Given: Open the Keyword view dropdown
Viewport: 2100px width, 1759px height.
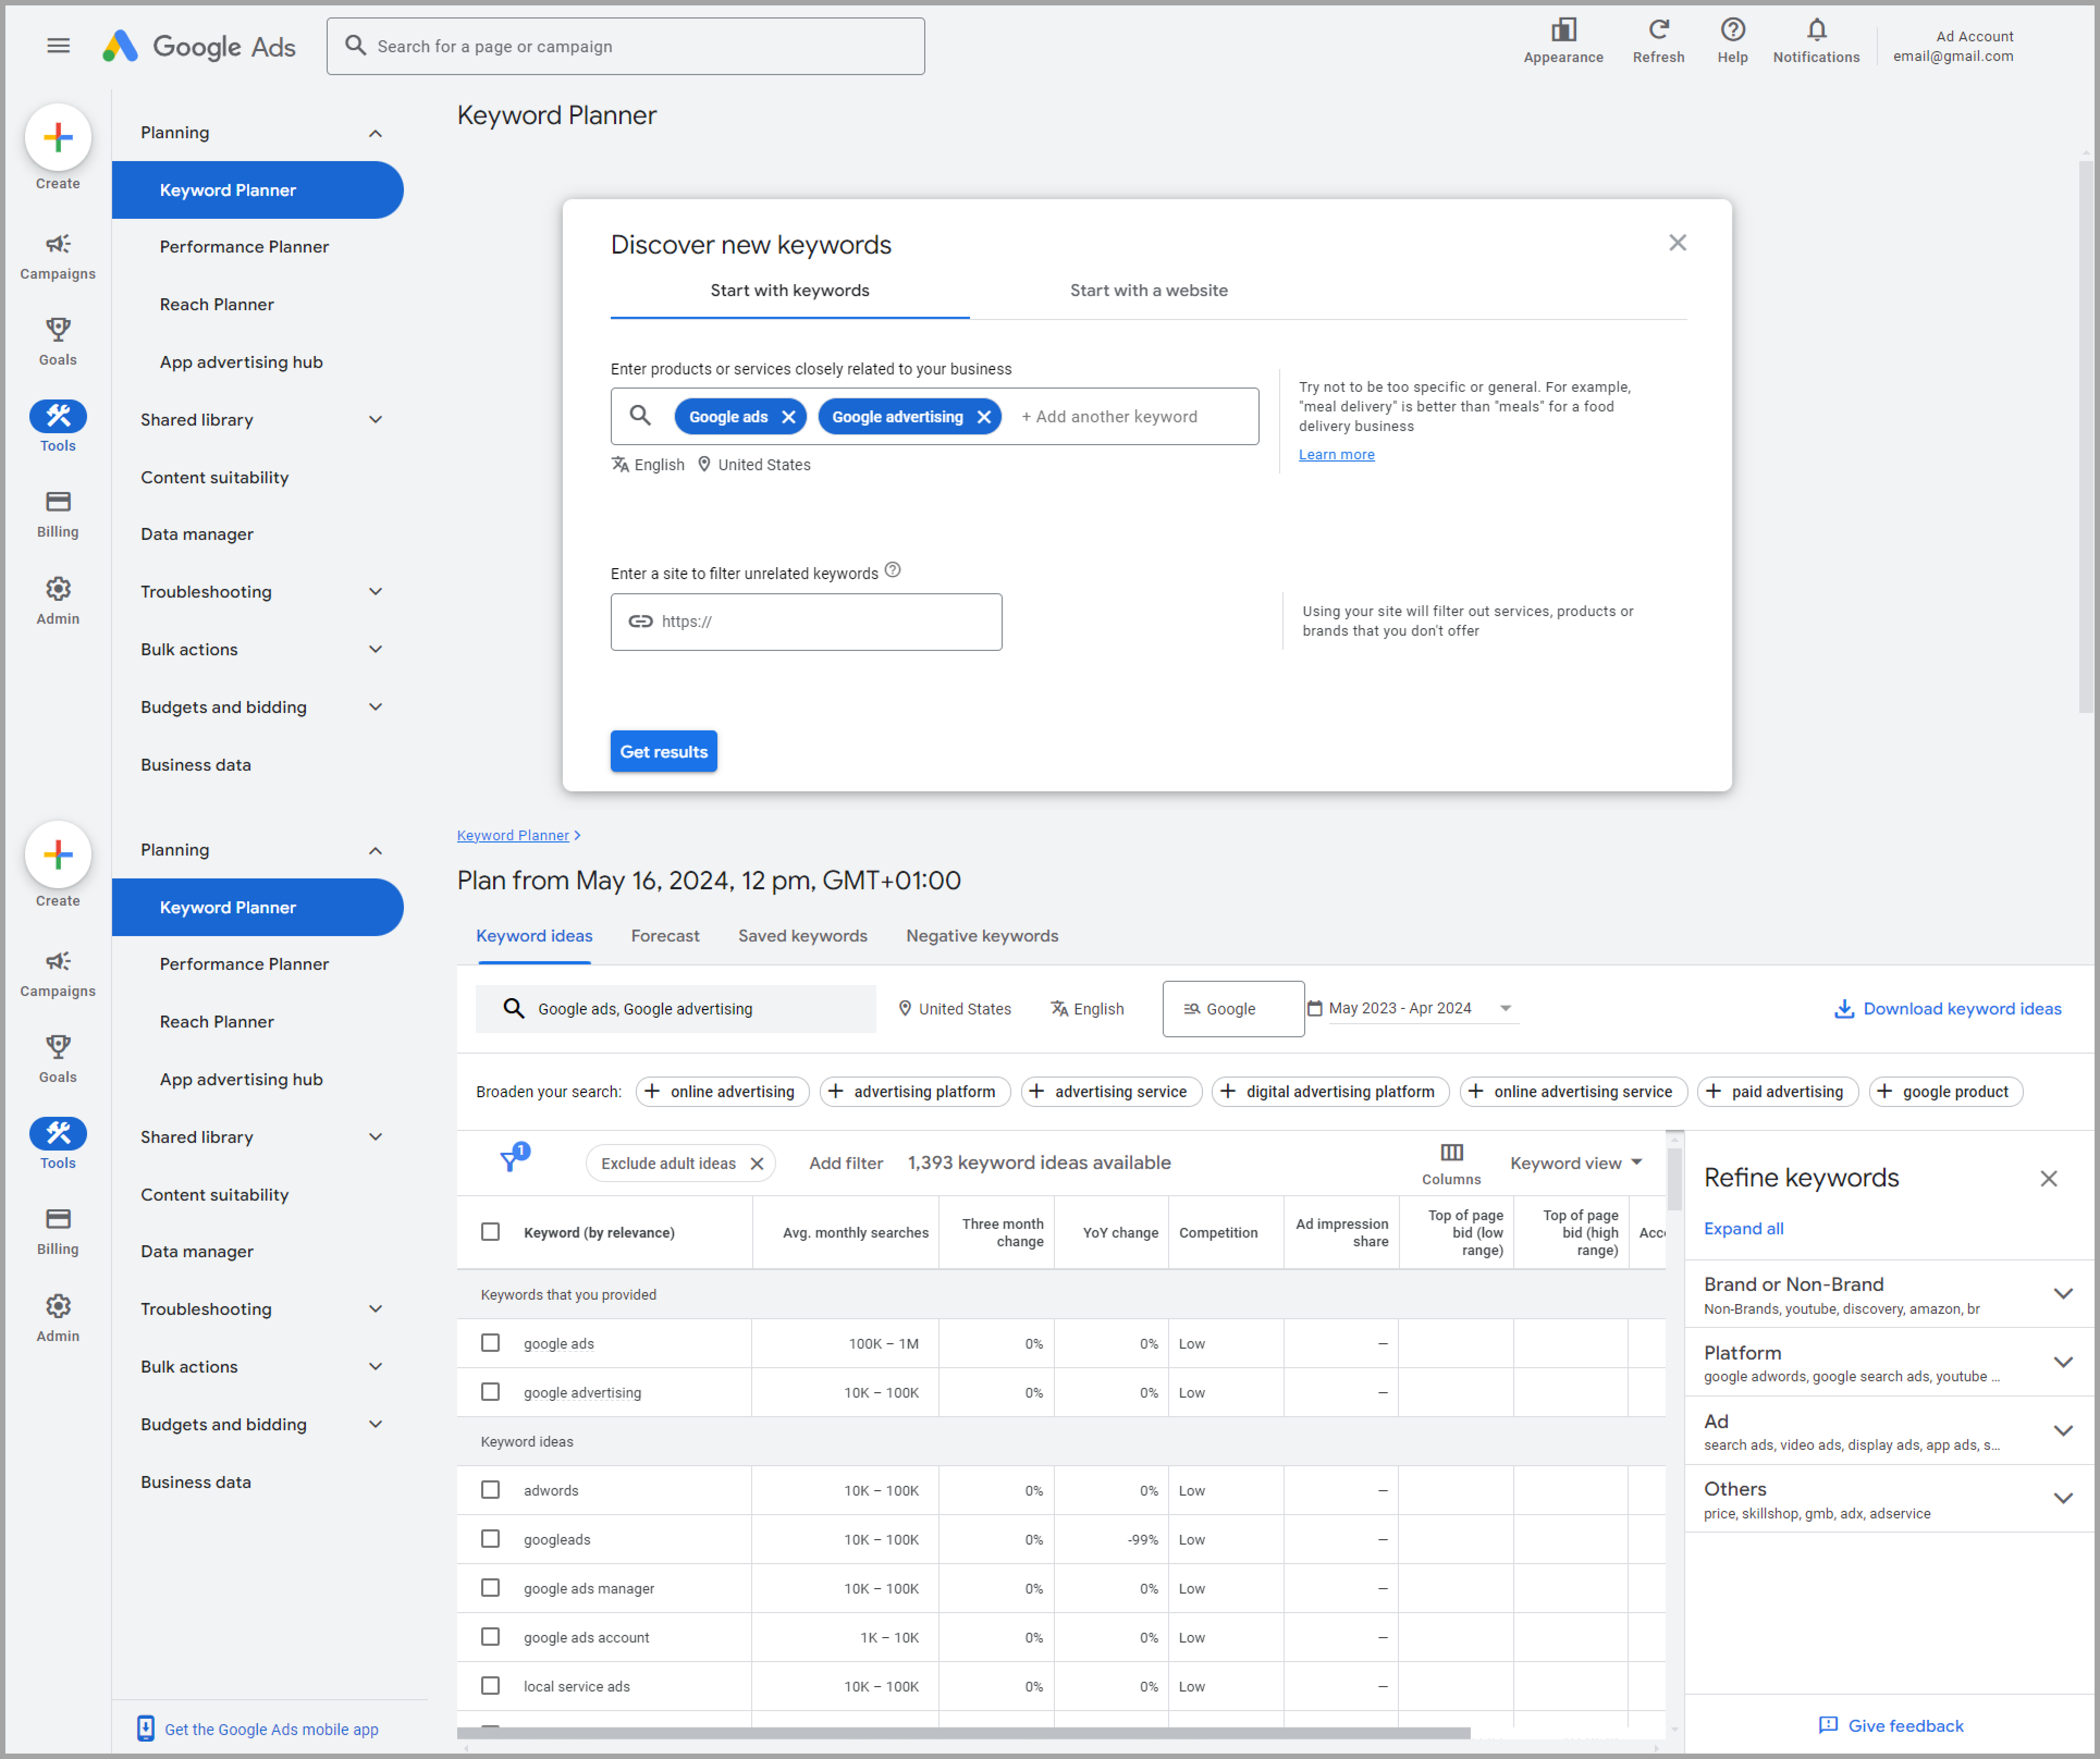Looking at the screenshot, I should (1577, 1163).
